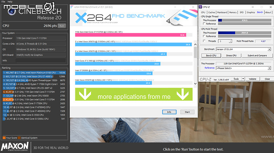Switch to the SPD tab in CPU-Z
The image size is (274, 153).
(x=242, y=13)
